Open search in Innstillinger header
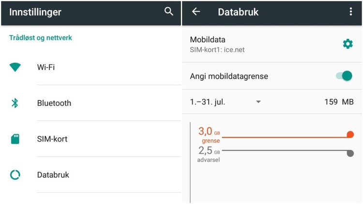Screen dimensions: 363x204 coord(168,12)
